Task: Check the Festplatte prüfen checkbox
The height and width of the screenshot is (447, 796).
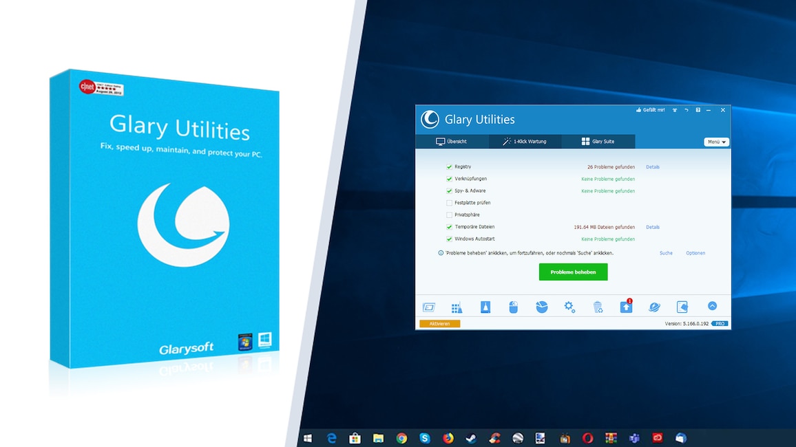Action: point(449,203)
